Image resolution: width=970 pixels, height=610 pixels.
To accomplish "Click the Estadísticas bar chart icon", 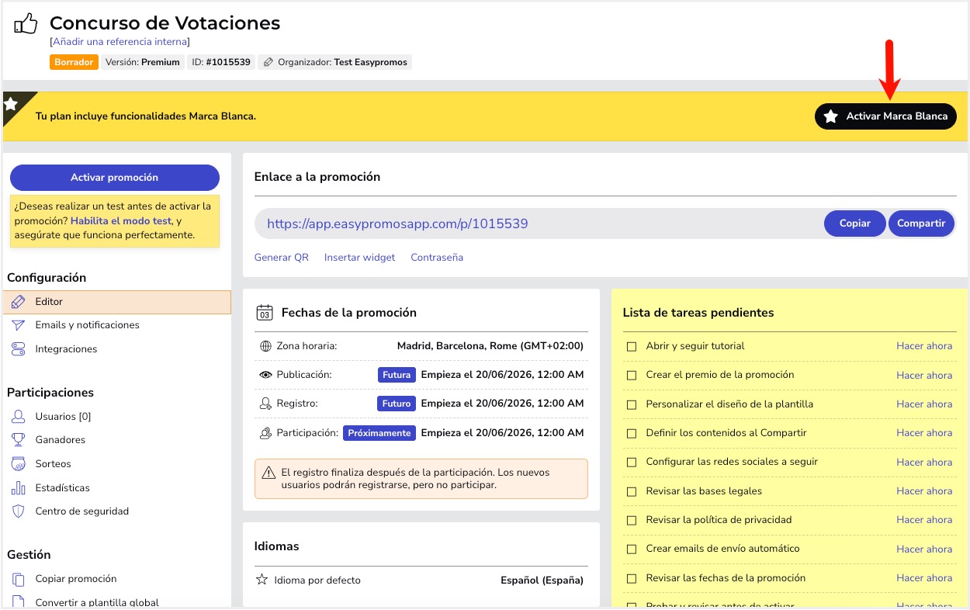I will pyautogui.click(x=19, y=488).
